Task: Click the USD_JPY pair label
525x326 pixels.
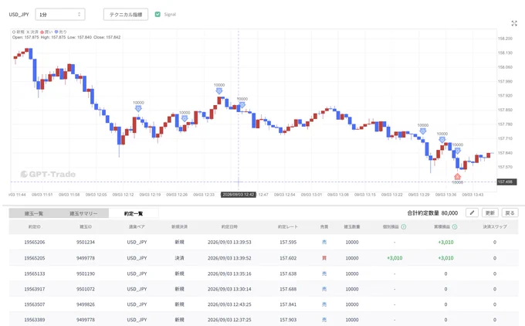Action: (x=19, y=15)
